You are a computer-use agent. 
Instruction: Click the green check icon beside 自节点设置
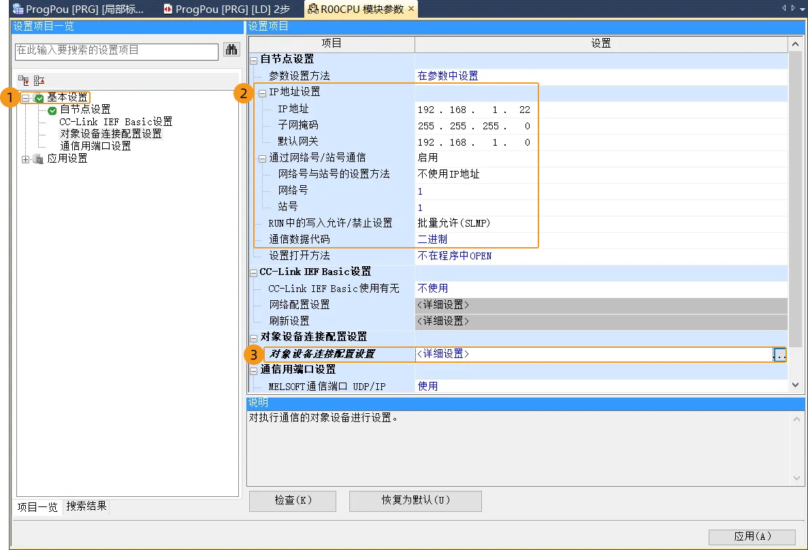[x=52, y=110]
